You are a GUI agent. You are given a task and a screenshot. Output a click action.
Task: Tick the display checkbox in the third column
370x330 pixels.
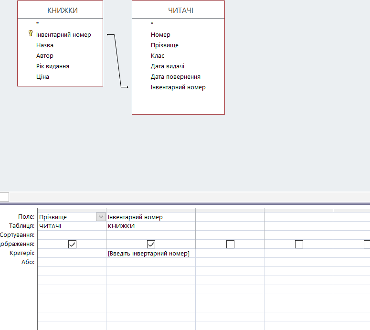(x=230, y=244)
